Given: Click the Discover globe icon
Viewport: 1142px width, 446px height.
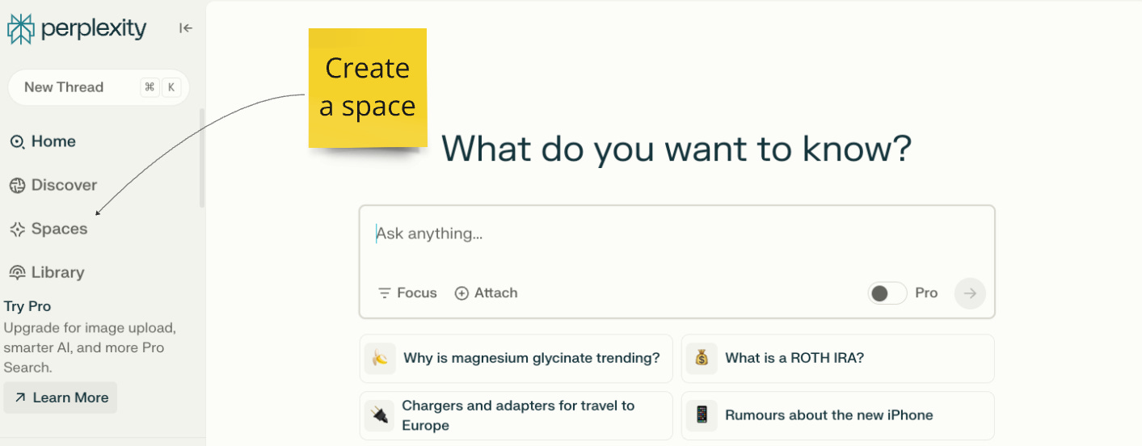Looking at the screenshot, I should click(17, 186).
